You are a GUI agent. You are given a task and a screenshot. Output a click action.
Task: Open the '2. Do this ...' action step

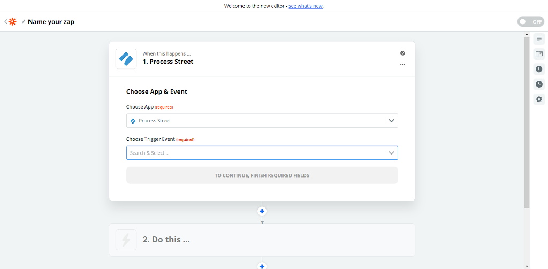[262, 240]
